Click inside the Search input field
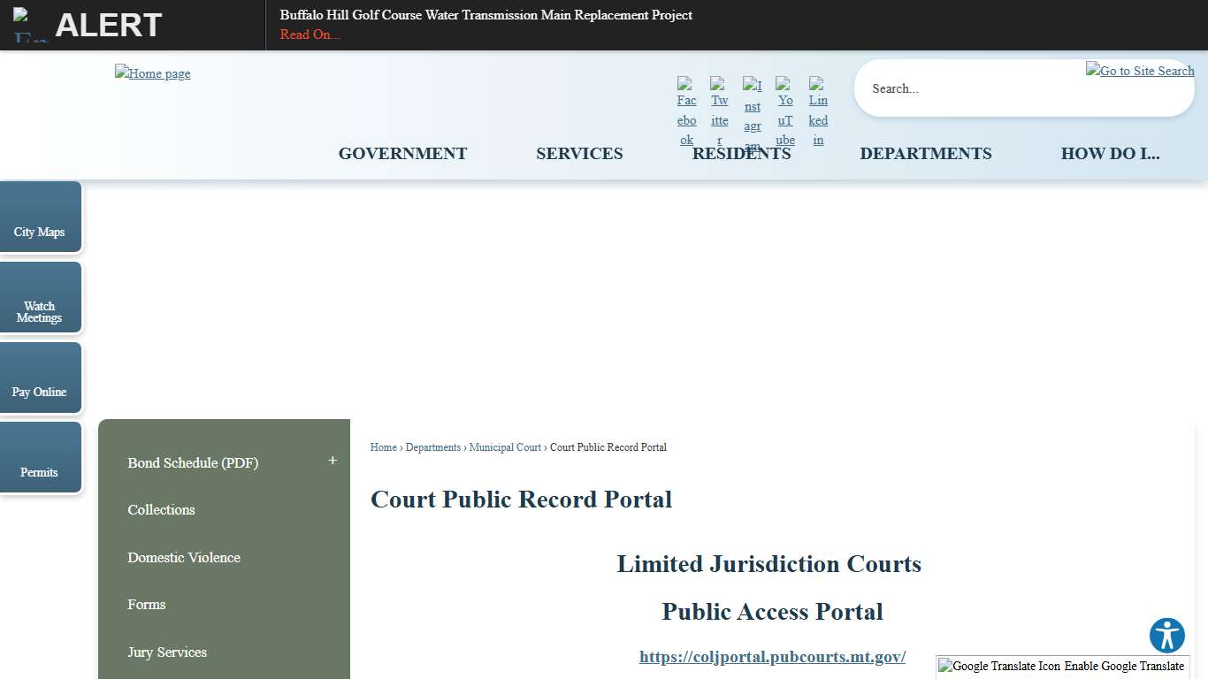 (x=973, y=88)
